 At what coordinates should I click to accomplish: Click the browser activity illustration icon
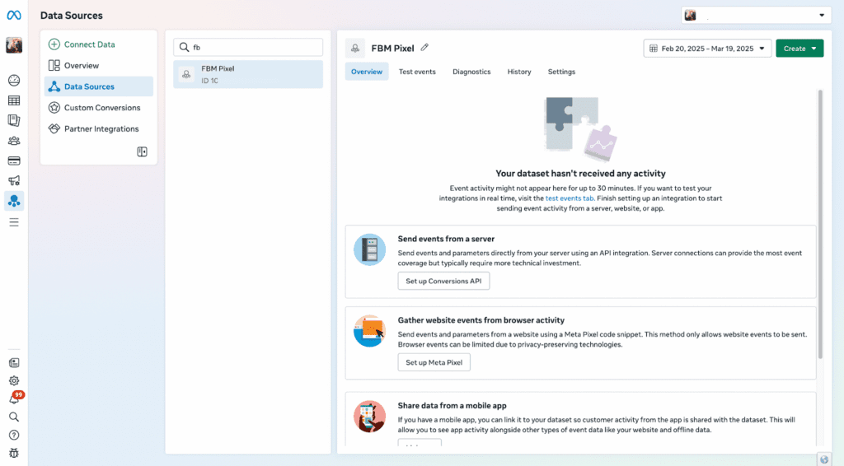370,331
